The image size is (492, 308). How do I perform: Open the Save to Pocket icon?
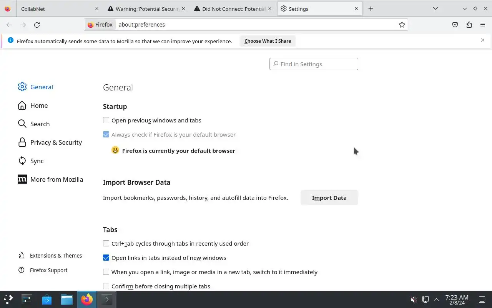point(455,25)
